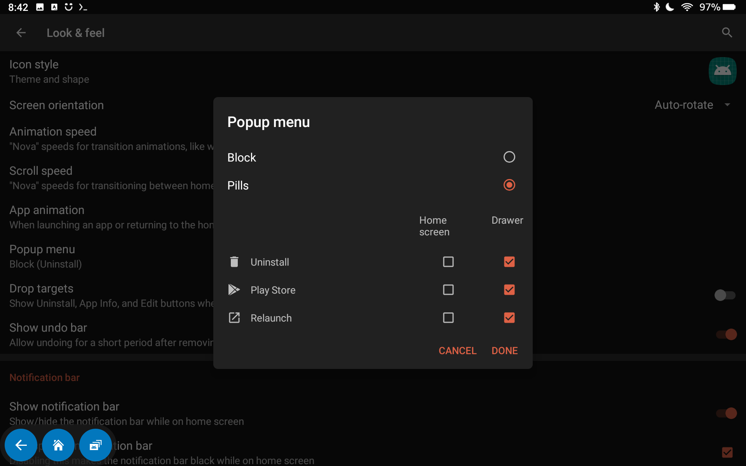This screenshot has height=466, width=746.
Task: Tap the terminal notification icon
Action: click(83, 7)
